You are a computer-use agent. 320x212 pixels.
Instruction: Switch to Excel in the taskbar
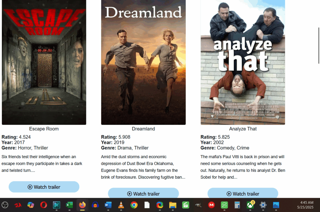(69, 205)
